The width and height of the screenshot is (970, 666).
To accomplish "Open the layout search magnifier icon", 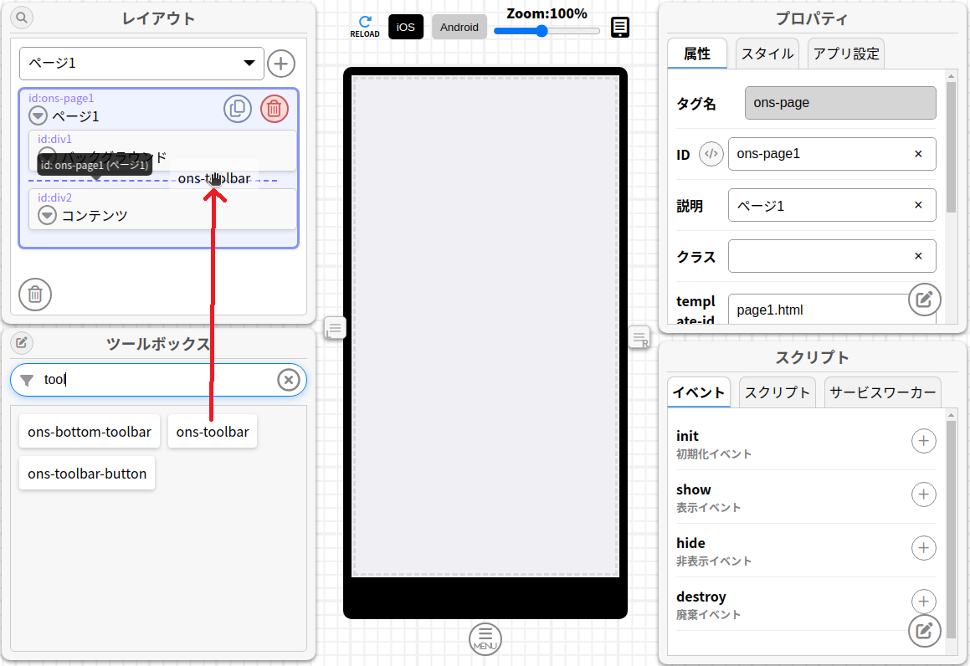I will click(22, 17).
